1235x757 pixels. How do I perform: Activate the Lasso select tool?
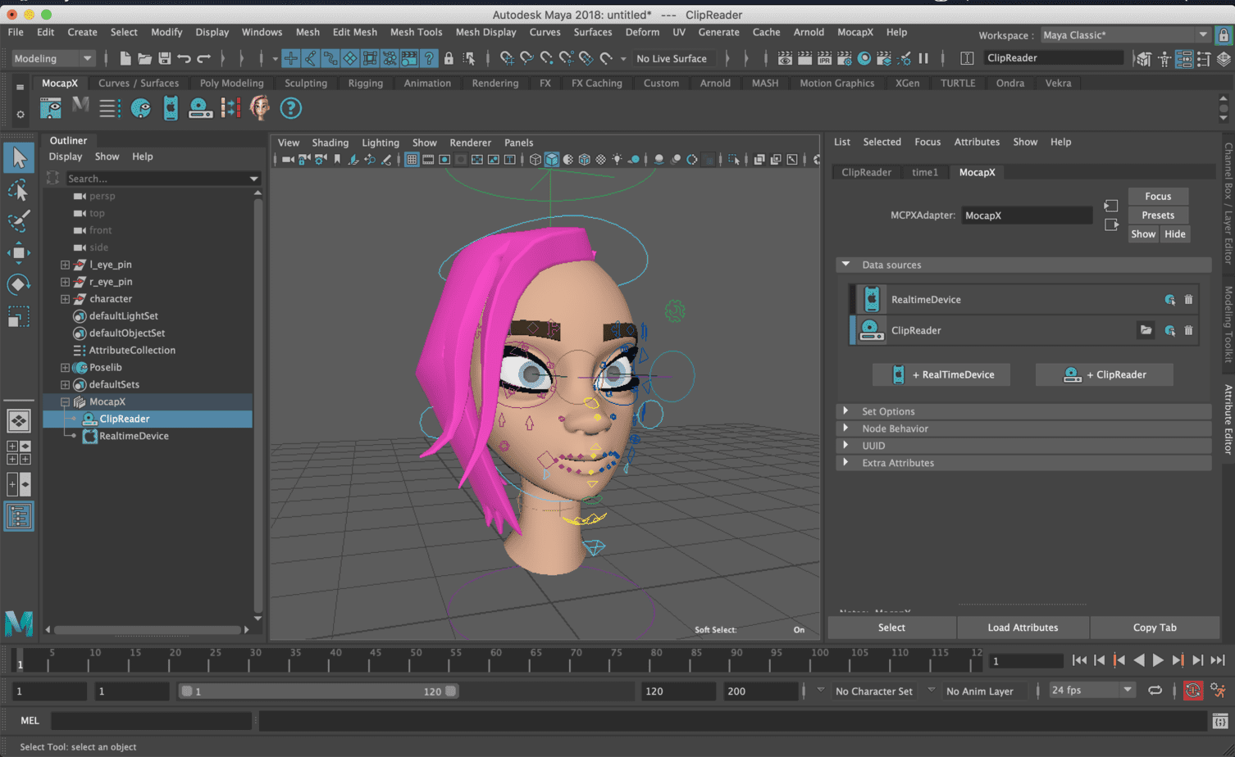[18, 190]
